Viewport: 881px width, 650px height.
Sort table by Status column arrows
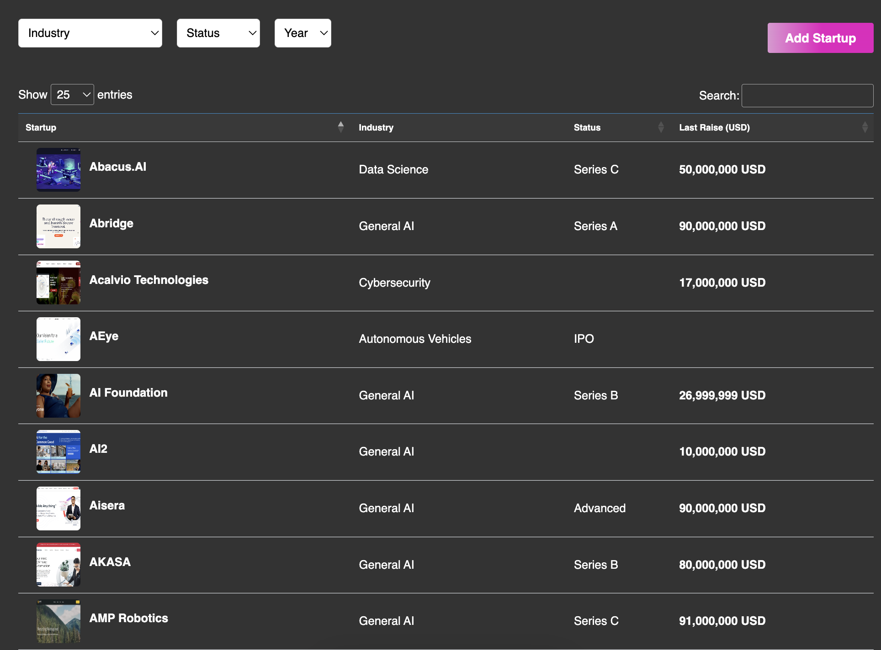coord(661,127)
